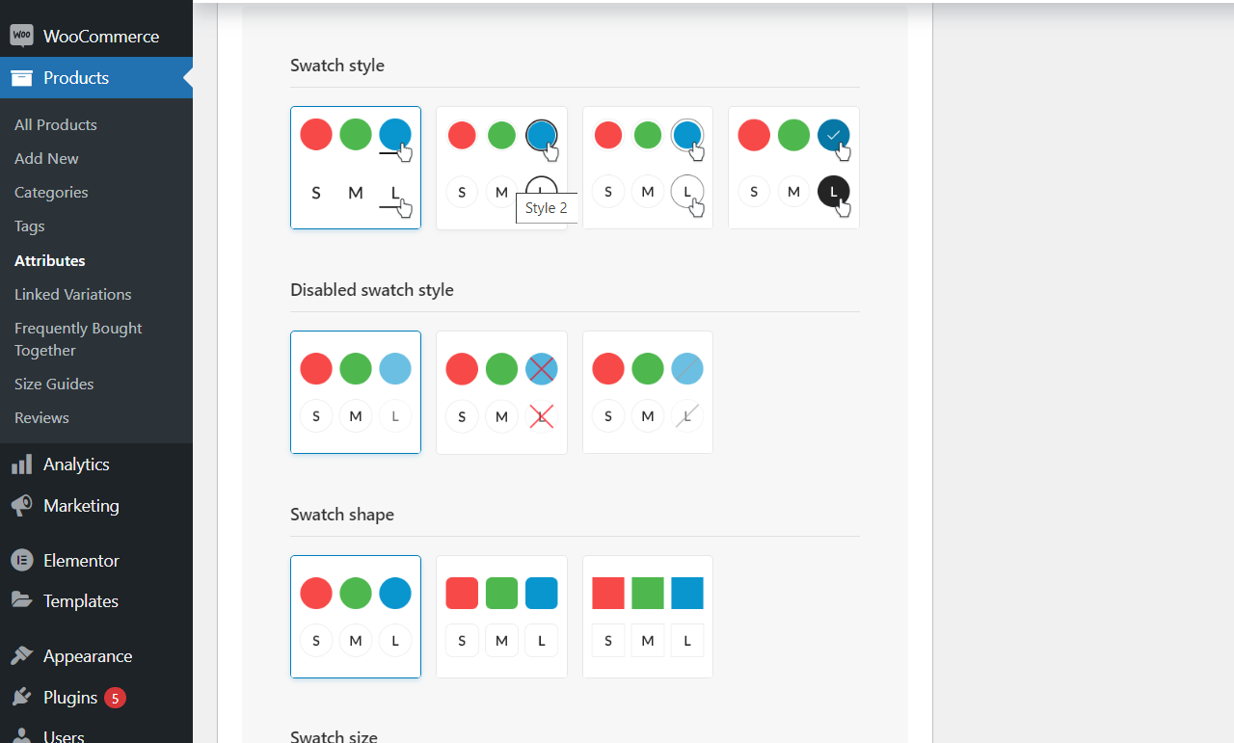
Task: Click the Plugins update count badge
Action: pyautogui.click(x=115, y=698)
